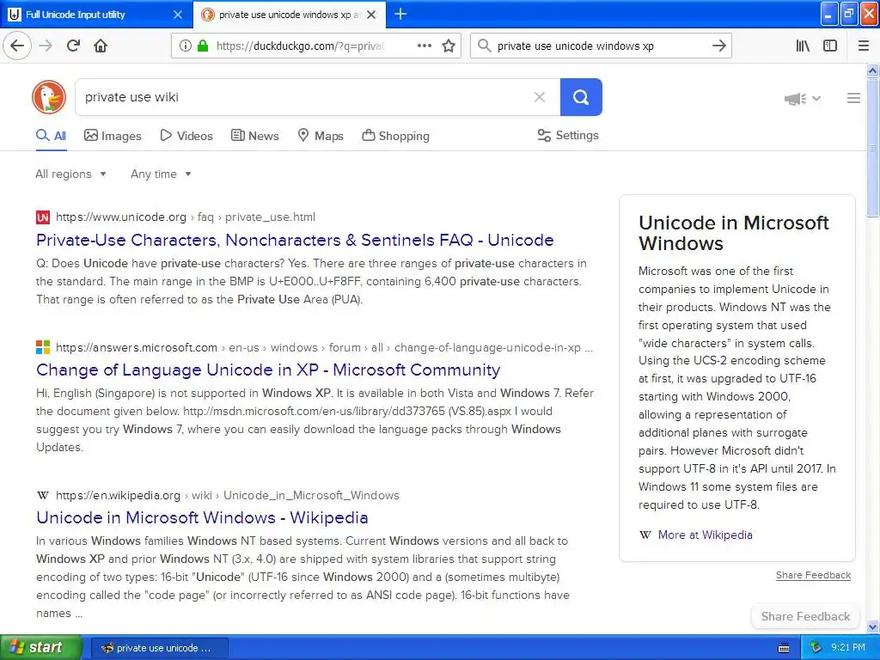
Task: Open the megaphone announcements dropdown
Action: (x=803, y=99)
